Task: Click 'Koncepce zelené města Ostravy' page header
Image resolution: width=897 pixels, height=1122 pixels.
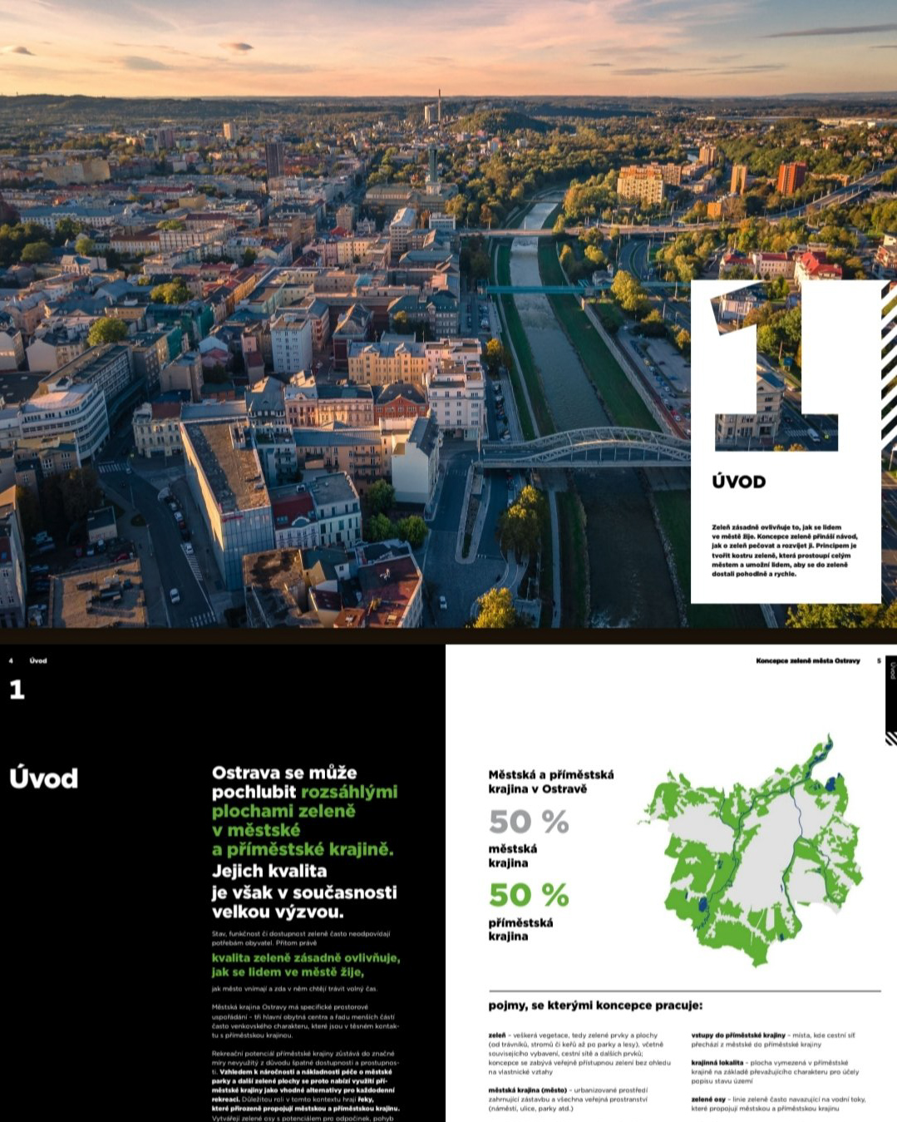Action: point(807,660)
